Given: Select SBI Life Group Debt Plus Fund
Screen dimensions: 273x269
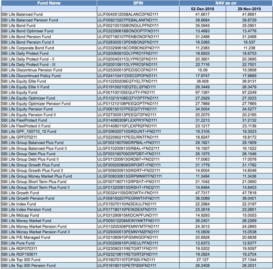Looking at the screenshot, I should (28, 154).
